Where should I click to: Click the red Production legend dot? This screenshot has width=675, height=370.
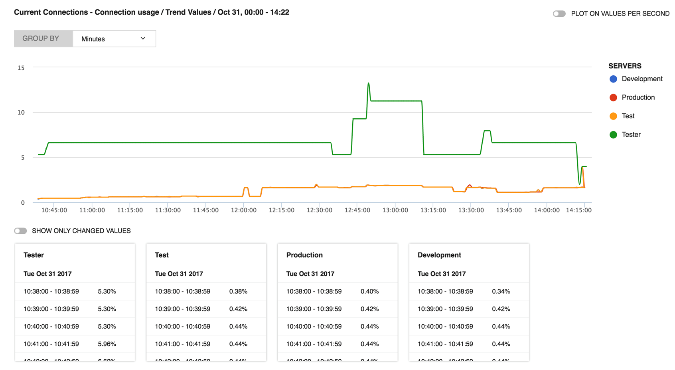(613, 98)
